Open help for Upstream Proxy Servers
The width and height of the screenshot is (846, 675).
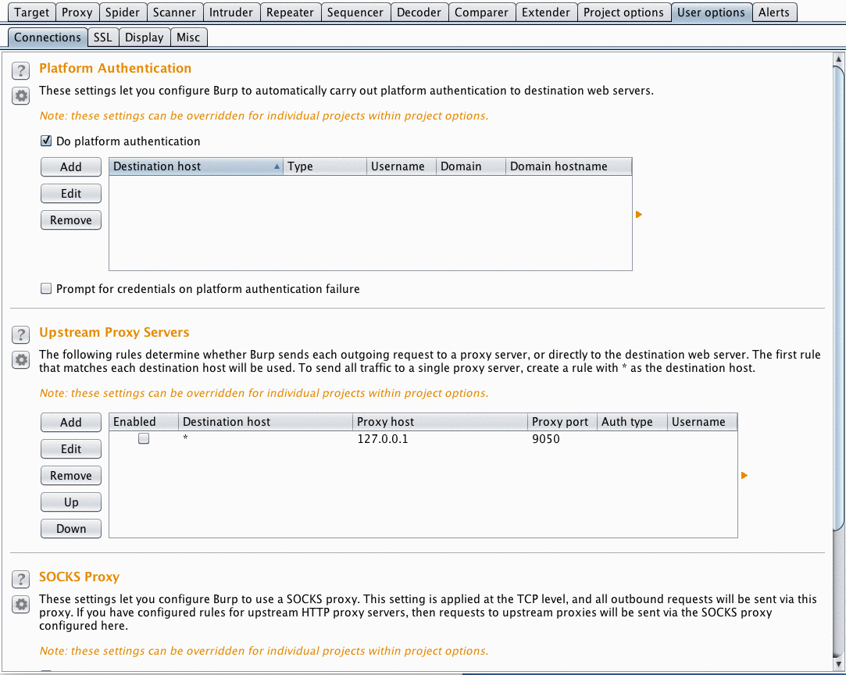tap(20, 334)
